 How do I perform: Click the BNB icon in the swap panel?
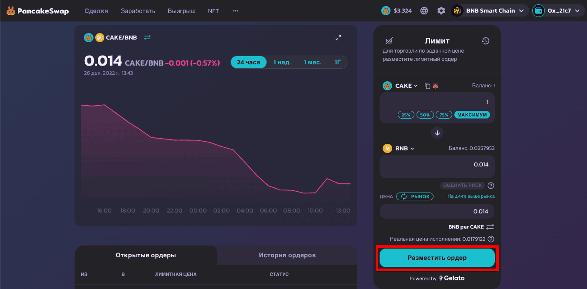[x=387, y=148]
